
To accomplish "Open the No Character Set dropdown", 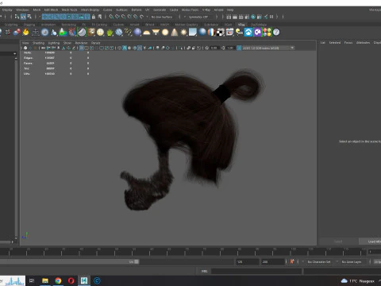I will click(x=319, y=262).
